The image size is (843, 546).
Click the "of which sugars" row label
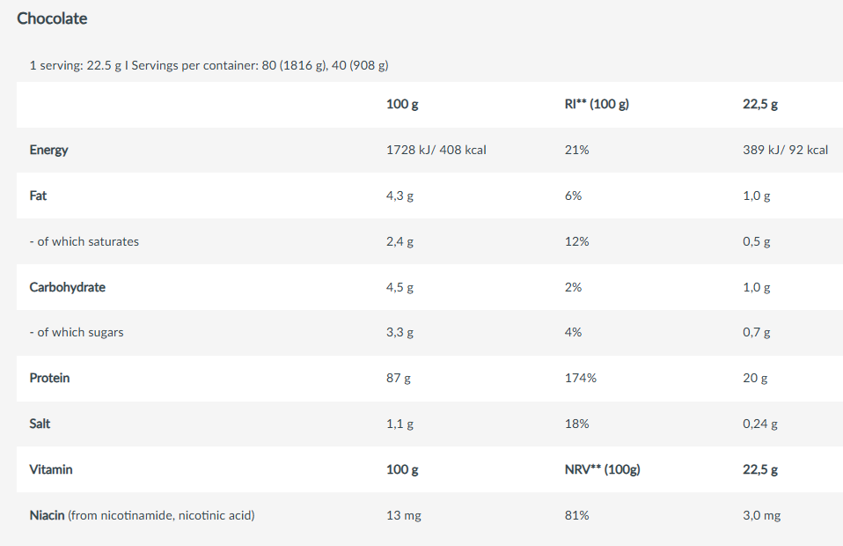coord(77,333)
